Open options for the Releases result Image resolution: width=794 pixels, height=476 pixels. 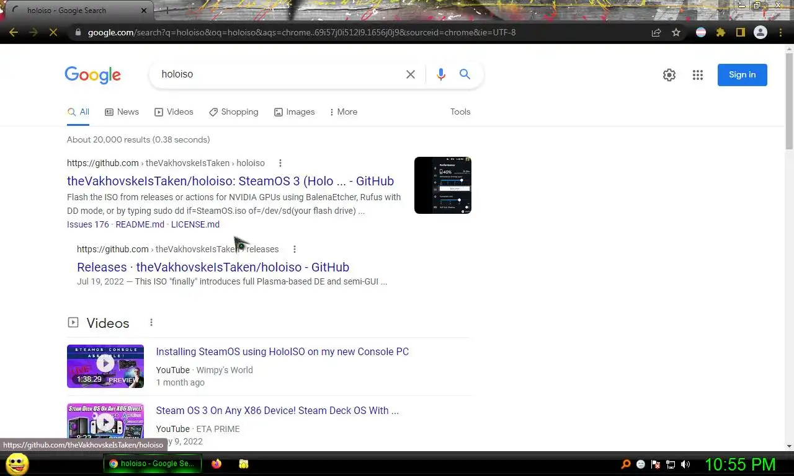click(x=295, y=249)
